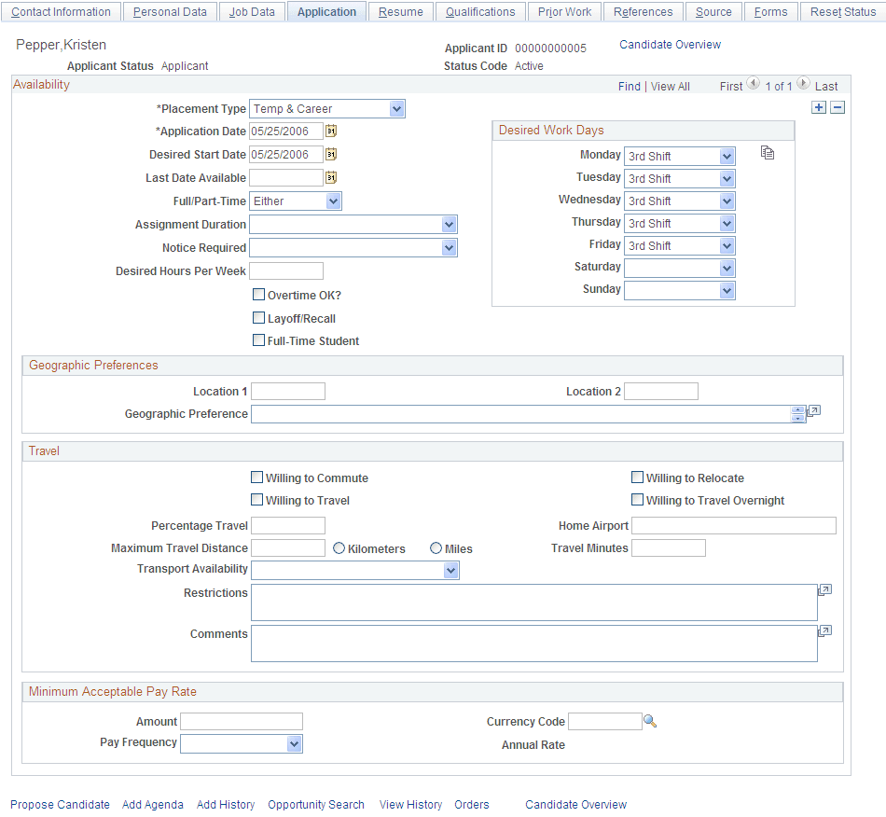This screenshot has width=886, height=817.
Task: Click the Propose Candidate link
Action: [x=60, y=804]
